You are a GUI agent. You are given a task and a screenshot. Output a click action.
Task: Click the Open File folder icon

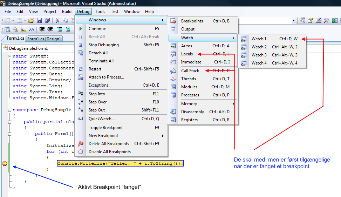click(x=31, y=20)
